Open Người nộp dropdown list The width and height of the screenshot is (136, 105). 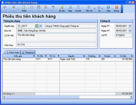click(x=41, y=26)
